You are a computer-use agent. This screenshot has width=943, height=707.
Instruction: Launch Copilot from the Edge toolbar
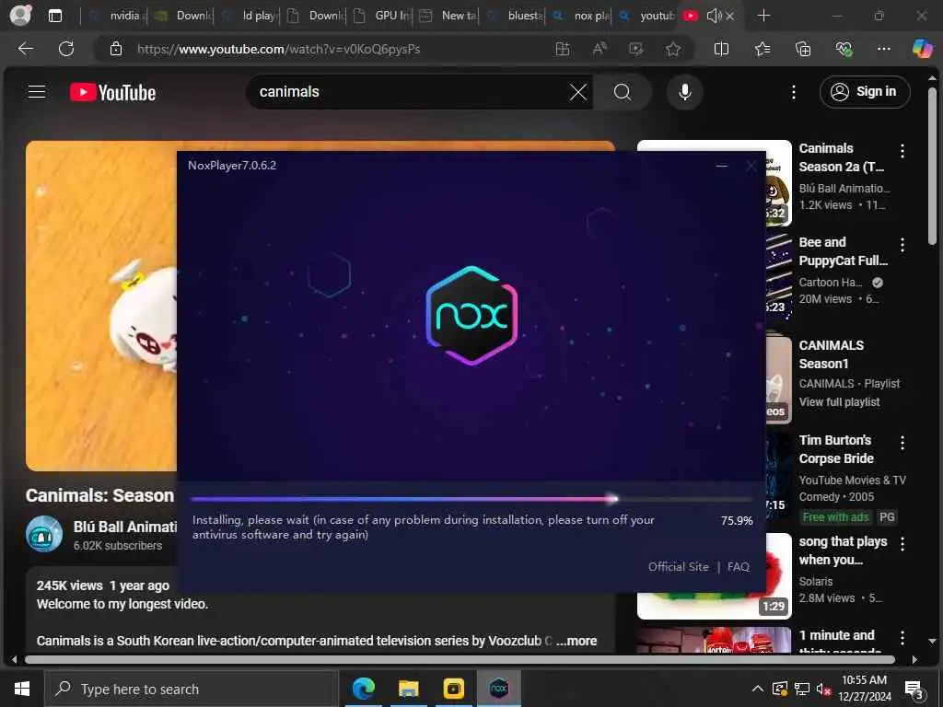tap(922, 49)
